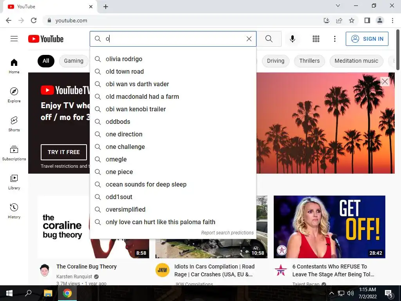
Task: Open the Karsten Runquist channel name
Action: pyautogui.click(x=74, y=276)
